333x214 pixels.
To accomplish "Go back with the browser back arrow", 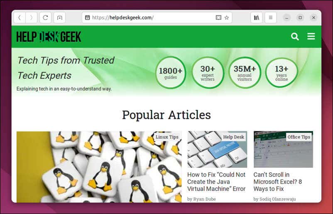I will pyautogui.click(x=20, y=17).
